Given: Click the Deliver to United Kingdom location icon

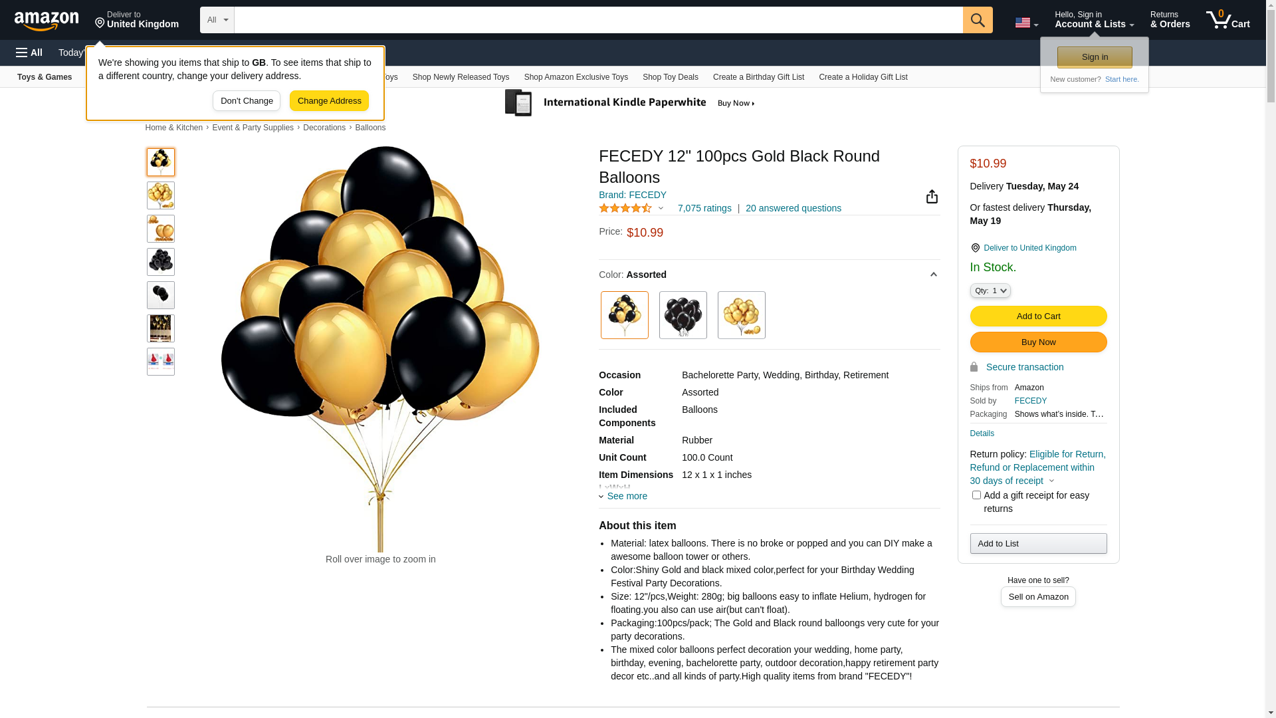Looking at the screenshot, I should [975, 248].
